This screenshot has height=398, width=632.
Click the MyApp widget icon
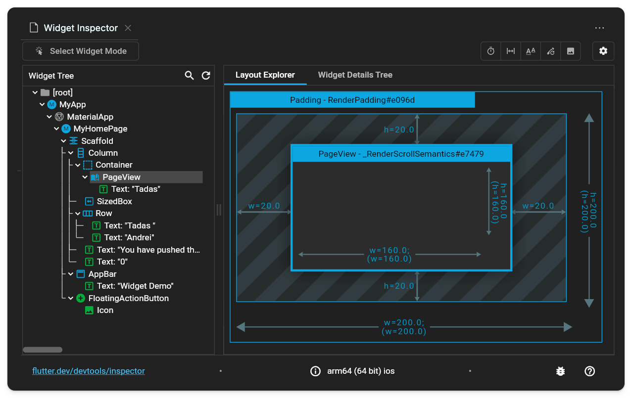coord(52,105)
